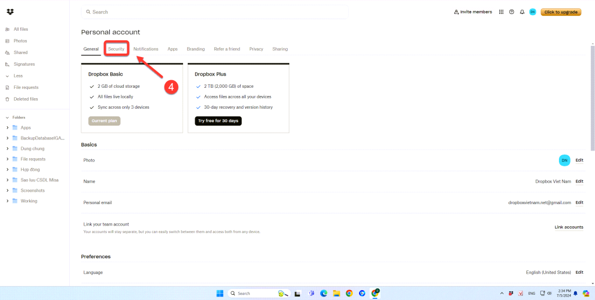Open the taskbar clock and date
Screen dimensions: 595x300
coord(563,293)
